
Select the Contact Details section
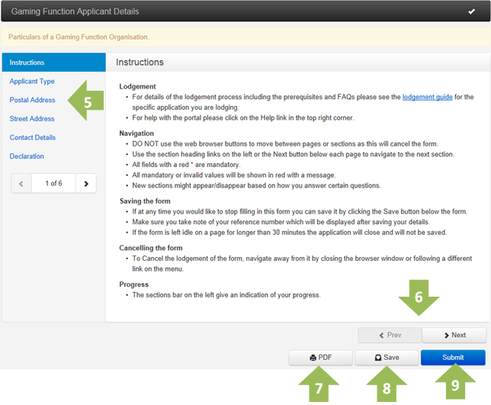coord(33,137)
